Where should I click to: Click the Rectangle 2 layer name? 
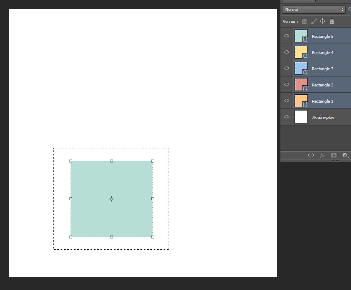click(x=323, y=85)
